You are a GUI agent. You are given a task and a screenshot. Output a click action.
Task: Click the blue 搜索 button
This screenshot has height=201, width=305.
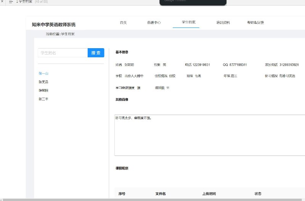click(96, 53)
